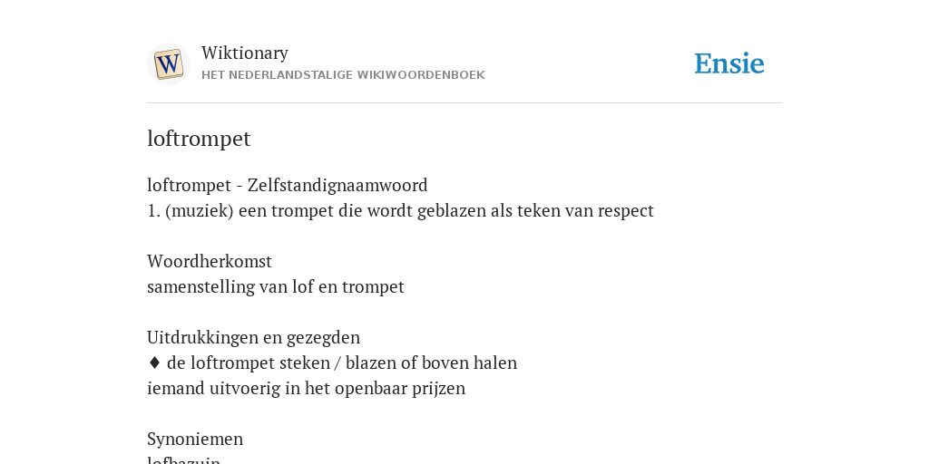Image resolution: width=929 pixels, height=464 pixels.
Task: Click the Synoniemen section label
Action: [195, 440]
